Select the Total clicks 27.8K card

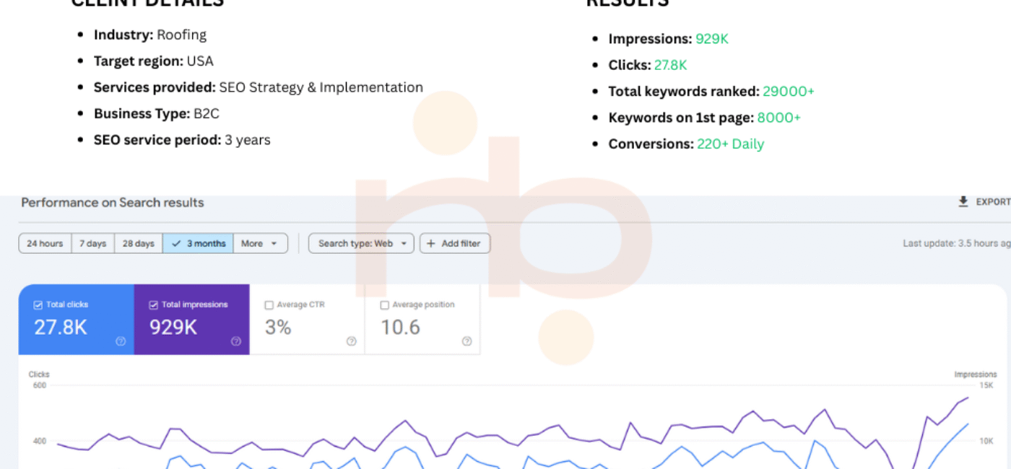pyautogui.click(x=77, y=319)
